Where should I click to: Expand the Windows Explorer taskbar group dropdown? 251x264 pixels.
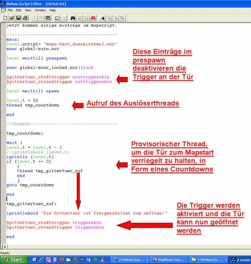pyautogui.click(x=226, y=260)
